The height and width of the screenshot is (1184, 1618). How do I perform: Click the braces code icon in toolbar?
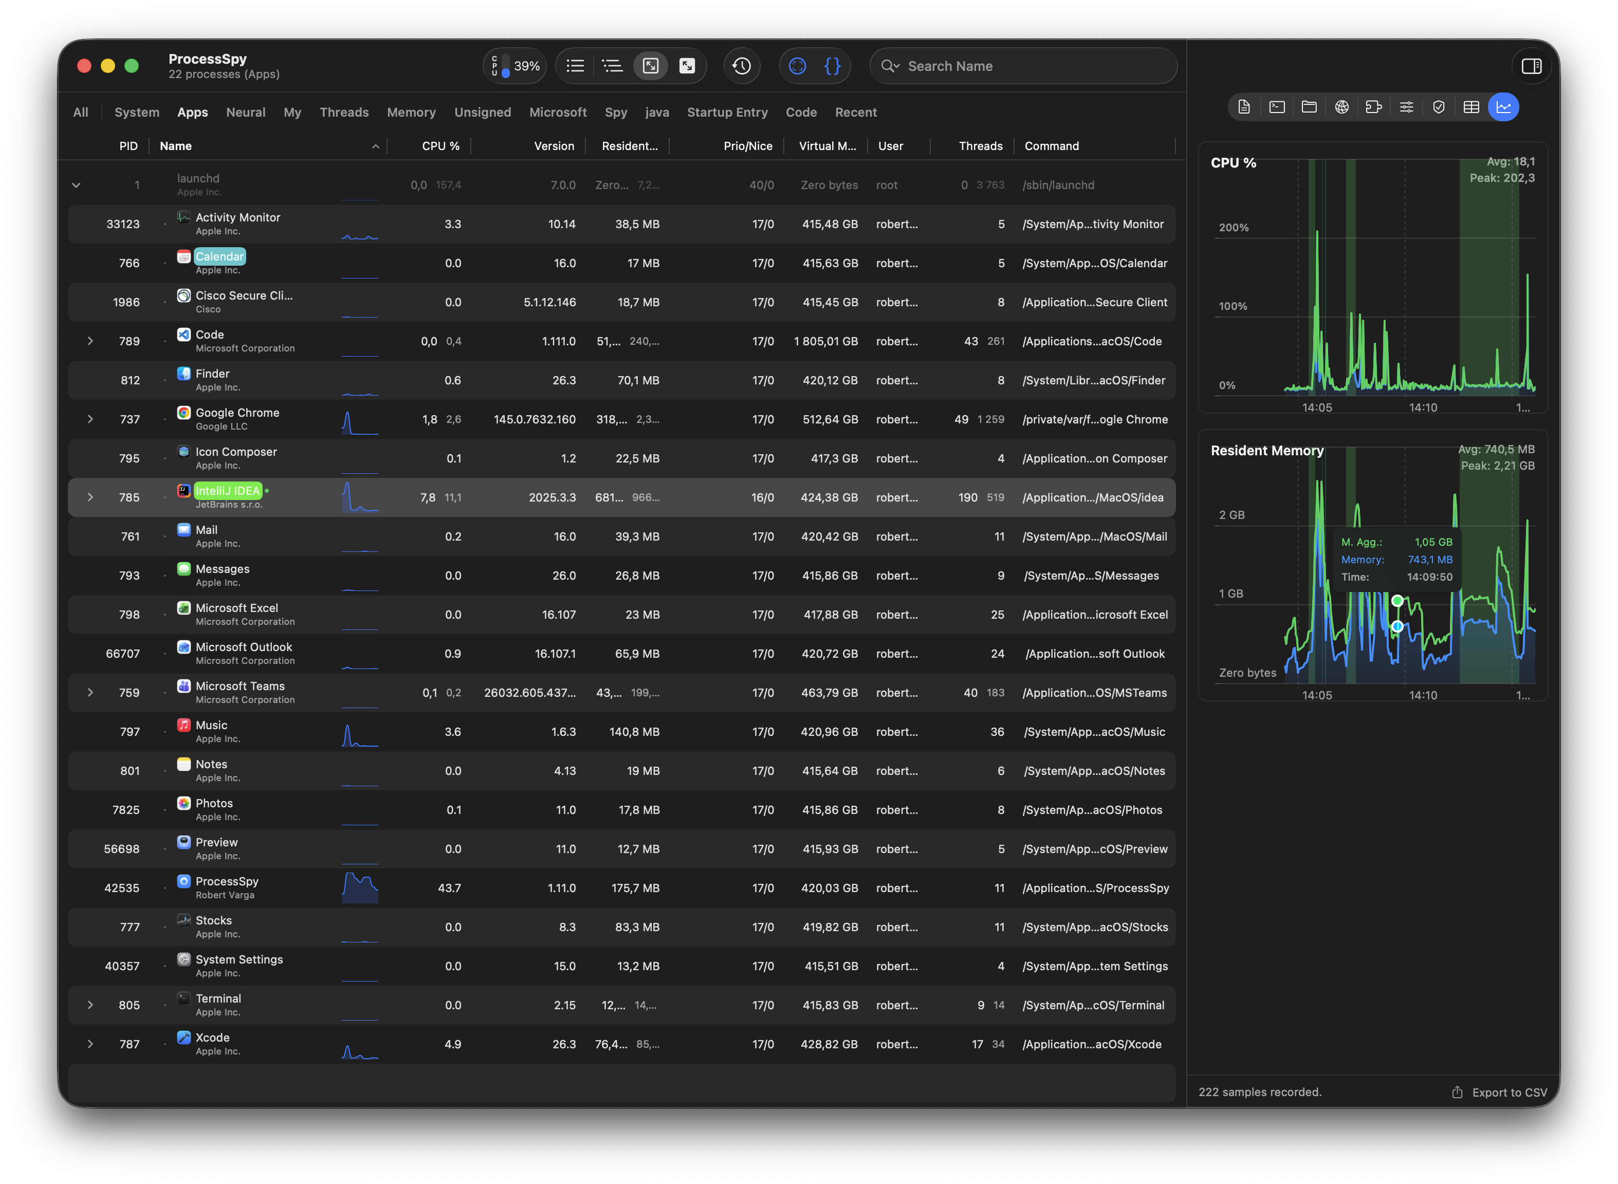[x=832, y=66]
